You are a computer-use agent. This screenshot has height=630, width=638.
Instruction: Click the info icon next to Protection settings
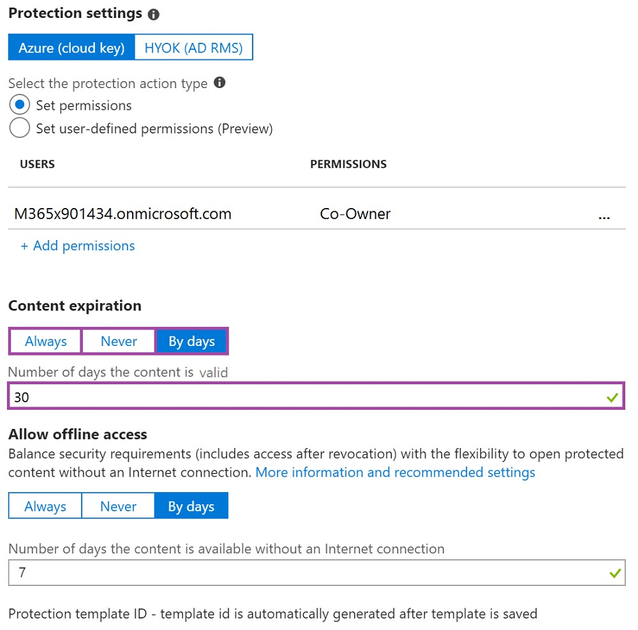tap(152, 13)
